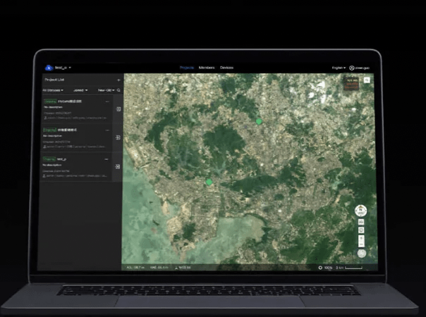Expand the Joined filter dropdown
This screenshot has height=317, width=426.
point(80,90)
